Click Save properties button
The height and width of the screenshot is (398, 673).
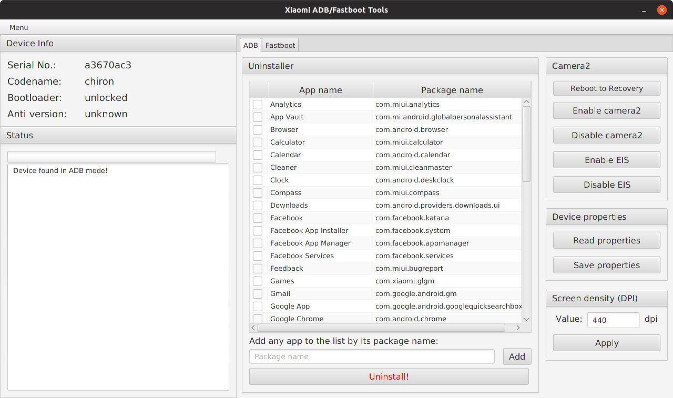coord(606,265)
